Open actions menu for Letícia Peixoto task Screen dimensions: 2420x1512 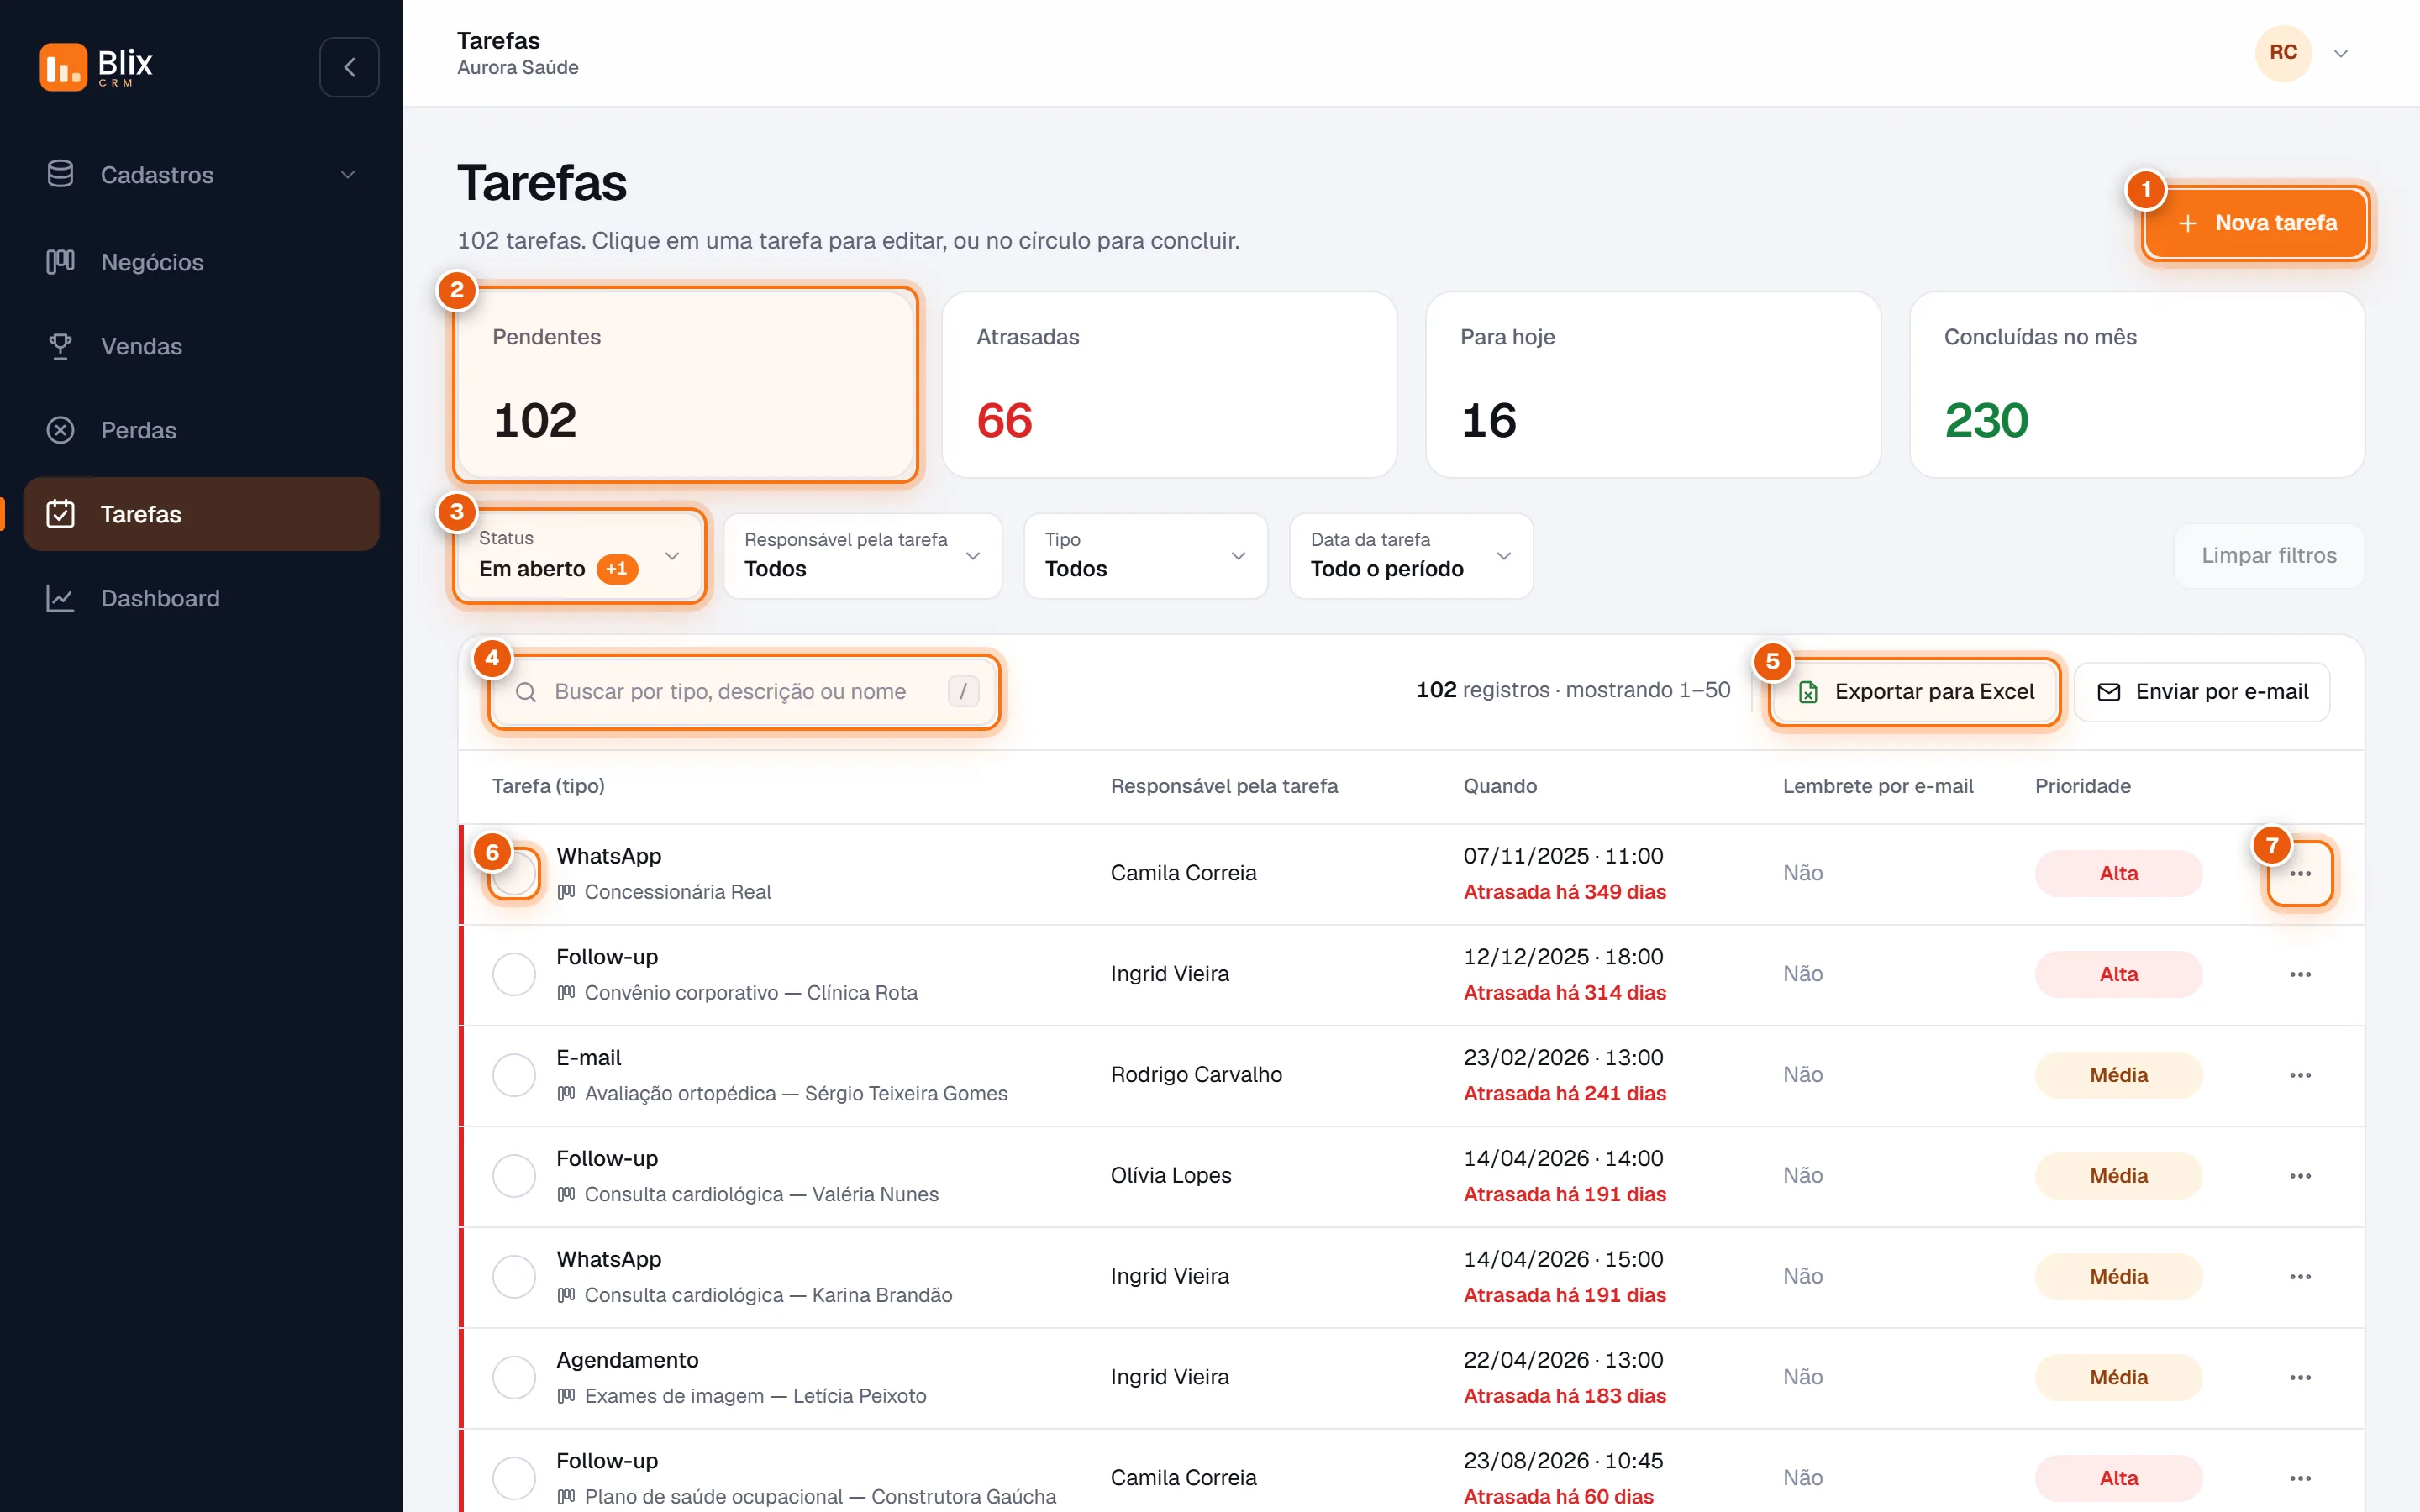(x=2299, y=1378)
